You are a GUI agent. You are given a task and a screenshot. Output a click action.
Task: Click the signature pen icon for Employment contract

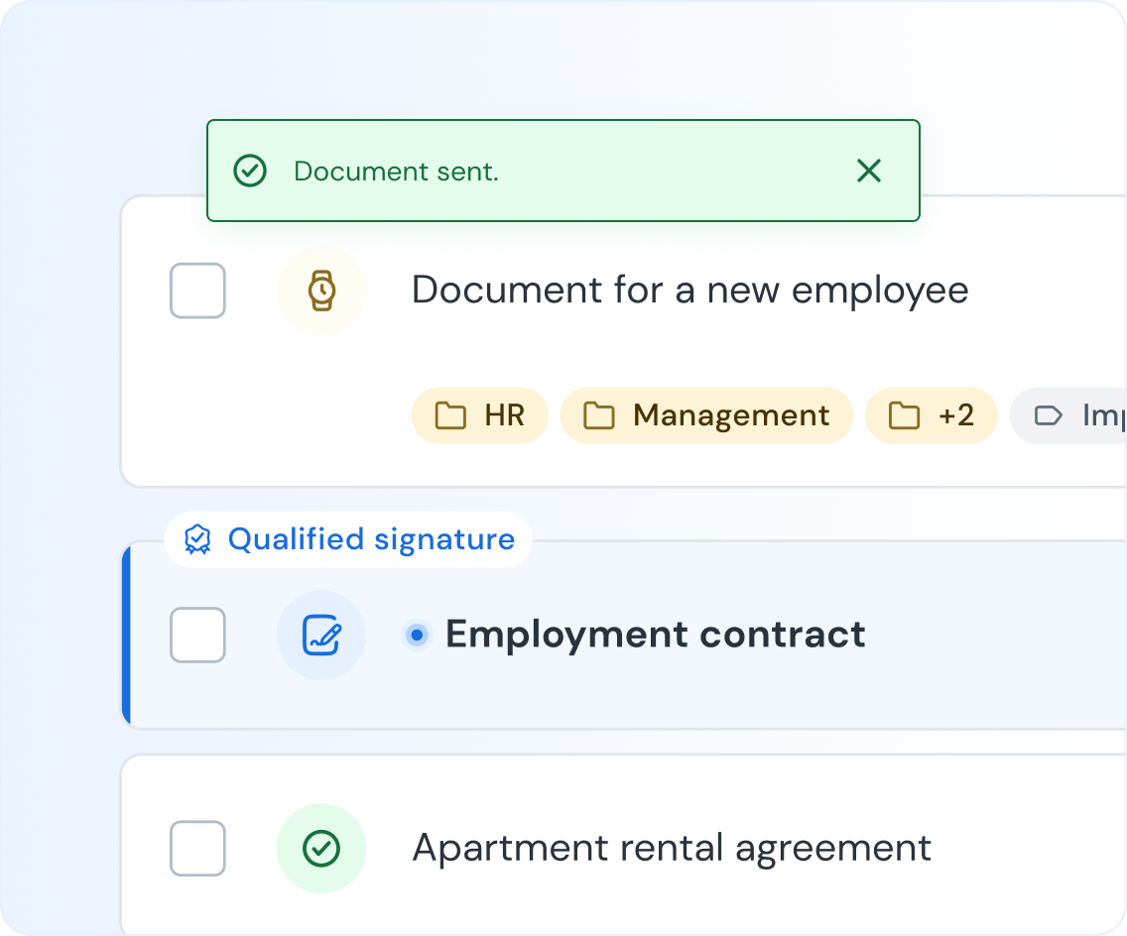[x=321, y=636]
